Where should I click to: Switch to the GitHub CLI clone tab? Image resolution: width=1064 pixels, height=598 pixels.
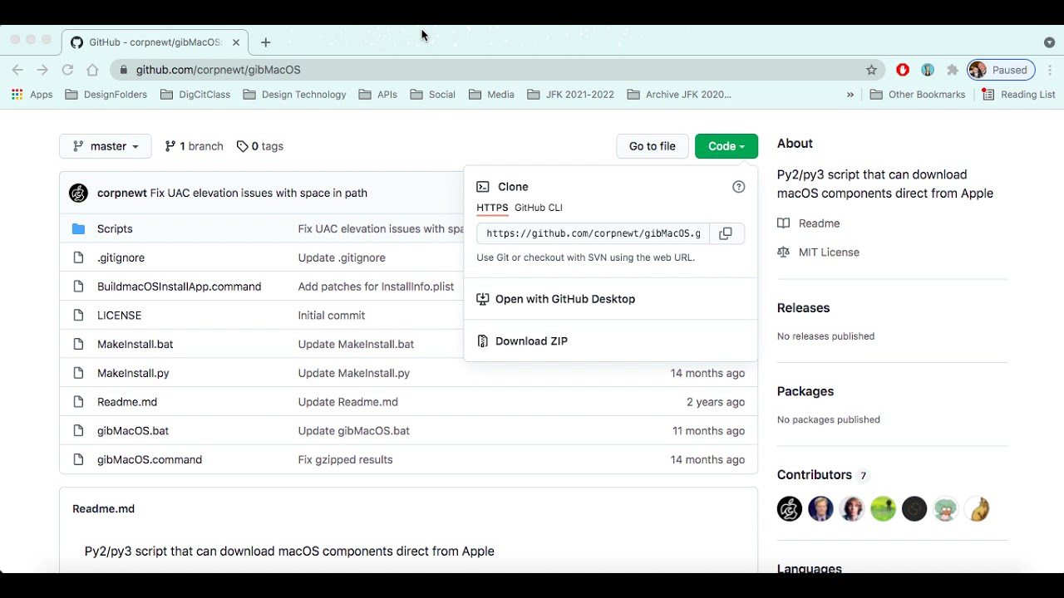pos(539,208)
